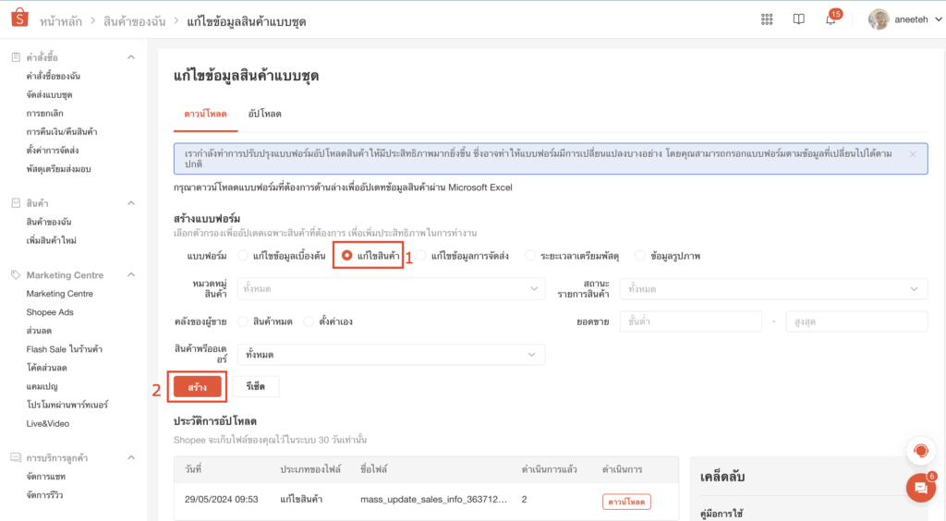The image size is (946, 521).
Task: Open the chat bubble floating icon
Action: click(x=921, y=488)
